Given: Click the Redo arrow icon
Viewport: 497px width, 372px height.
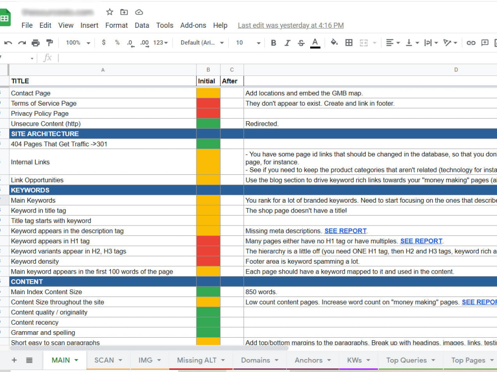Looking at the screenshot, I should pyautogui.click(x=22, y=43).
